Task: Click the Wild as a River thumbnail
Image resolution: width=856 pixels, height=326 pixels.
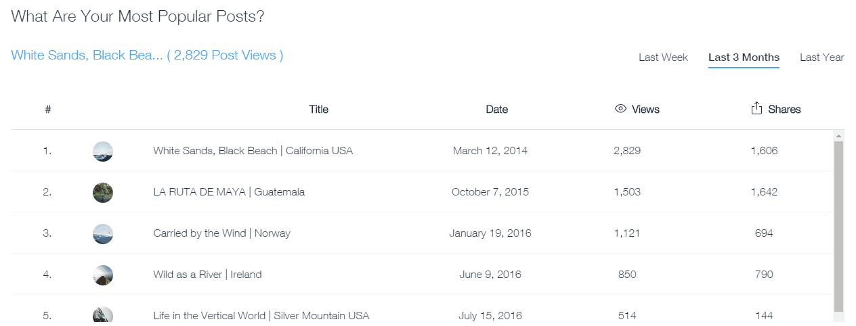Action: (x=103, y=275)
